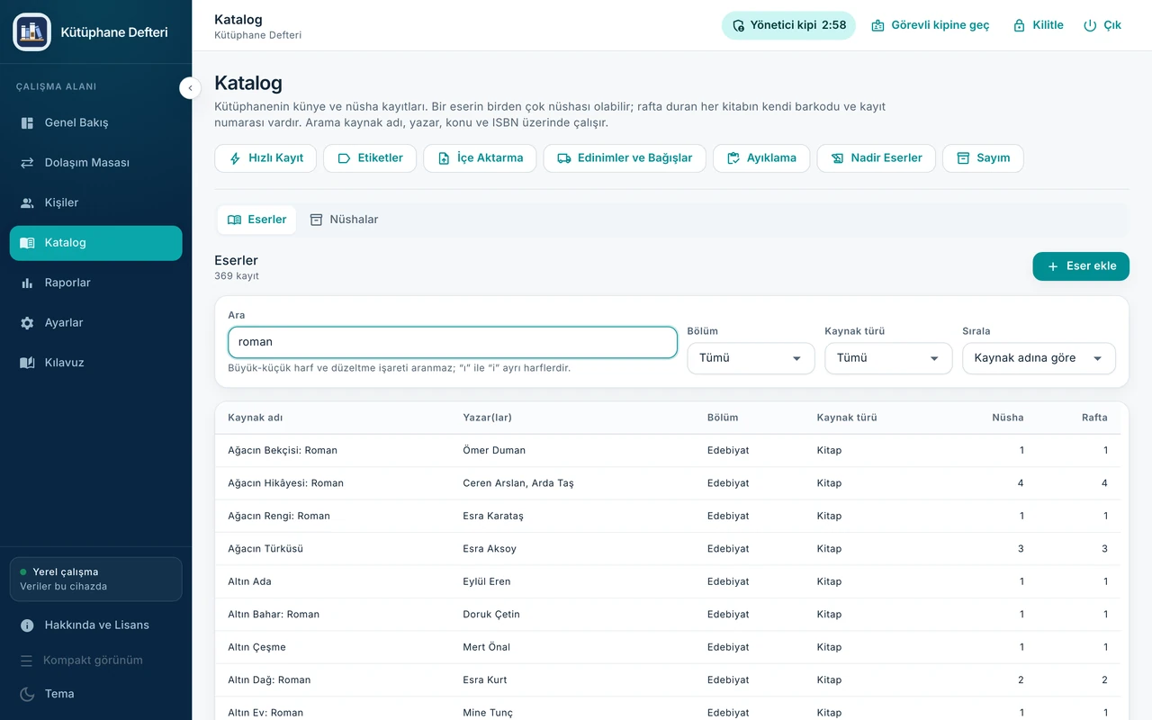The image size is (1152, 720).
Task: Click the Katalog sidebar icon
Action: click(27, 243)
